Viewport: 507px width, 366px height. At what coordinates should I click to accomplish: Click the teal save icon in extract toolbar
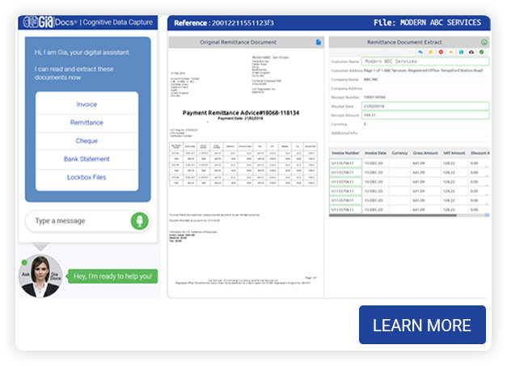(461, 52)
